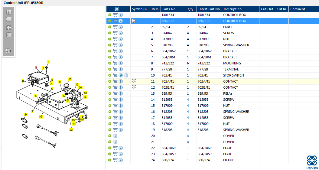Click the note symbol for item 11 CONTACT
This screenshot has height=170, width=319.
pos(134,81)
